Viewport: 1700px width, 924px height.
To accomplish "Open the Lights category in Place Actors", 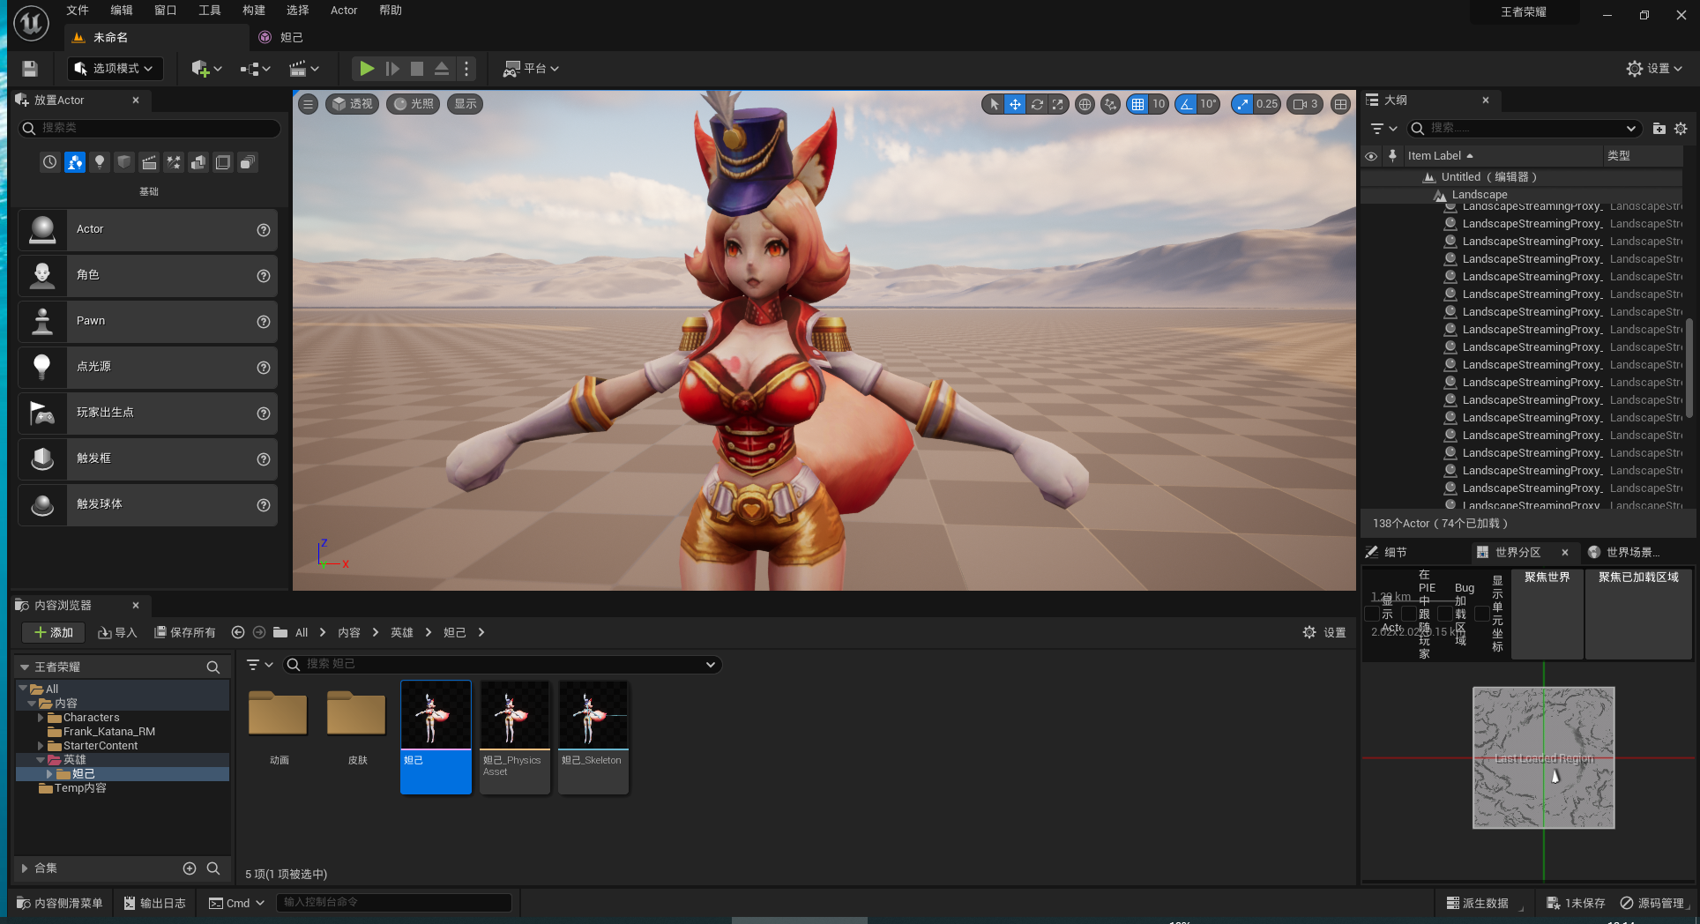I will click(x=100, y=162).
